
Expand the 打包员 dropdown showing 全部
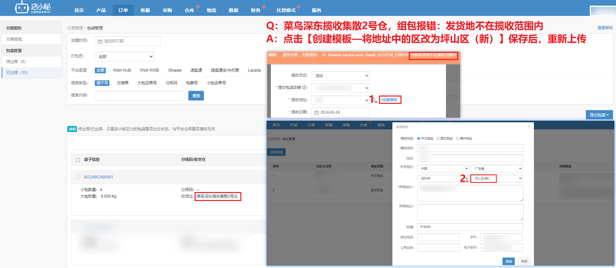click(125, 56)
